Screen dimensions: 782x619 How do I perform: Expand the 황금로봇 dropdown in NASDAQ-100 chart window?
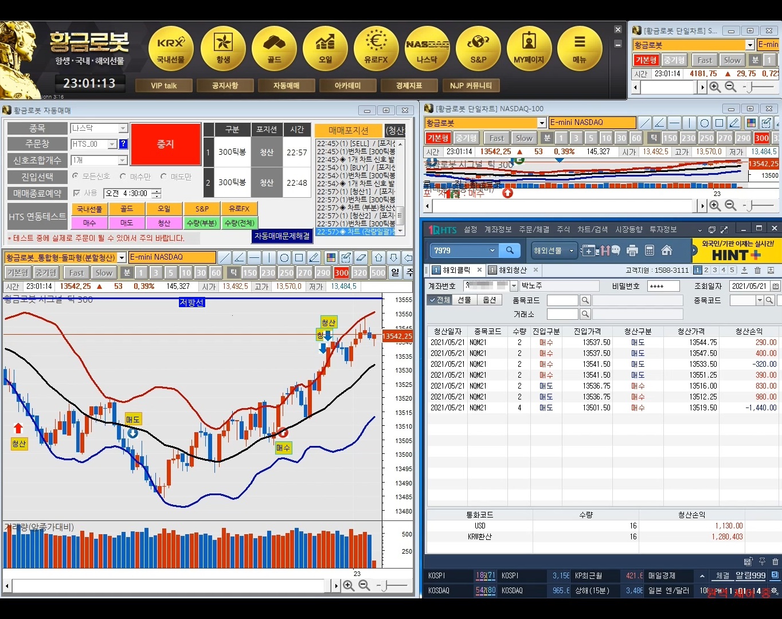542,123
